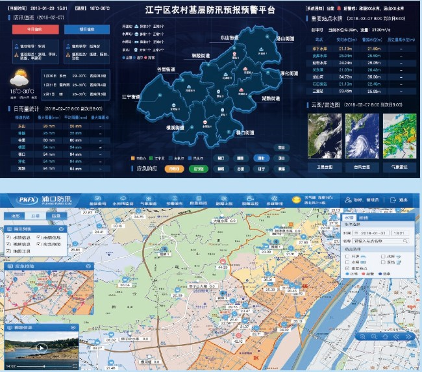Open the time field showing 13:21
This screenshot has height=372, width=422.
coord(400,233)
